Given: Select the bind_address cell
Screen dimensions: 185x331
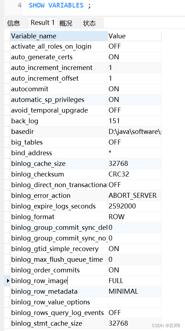Looking at the screenshot, I should tap(59, 153).
